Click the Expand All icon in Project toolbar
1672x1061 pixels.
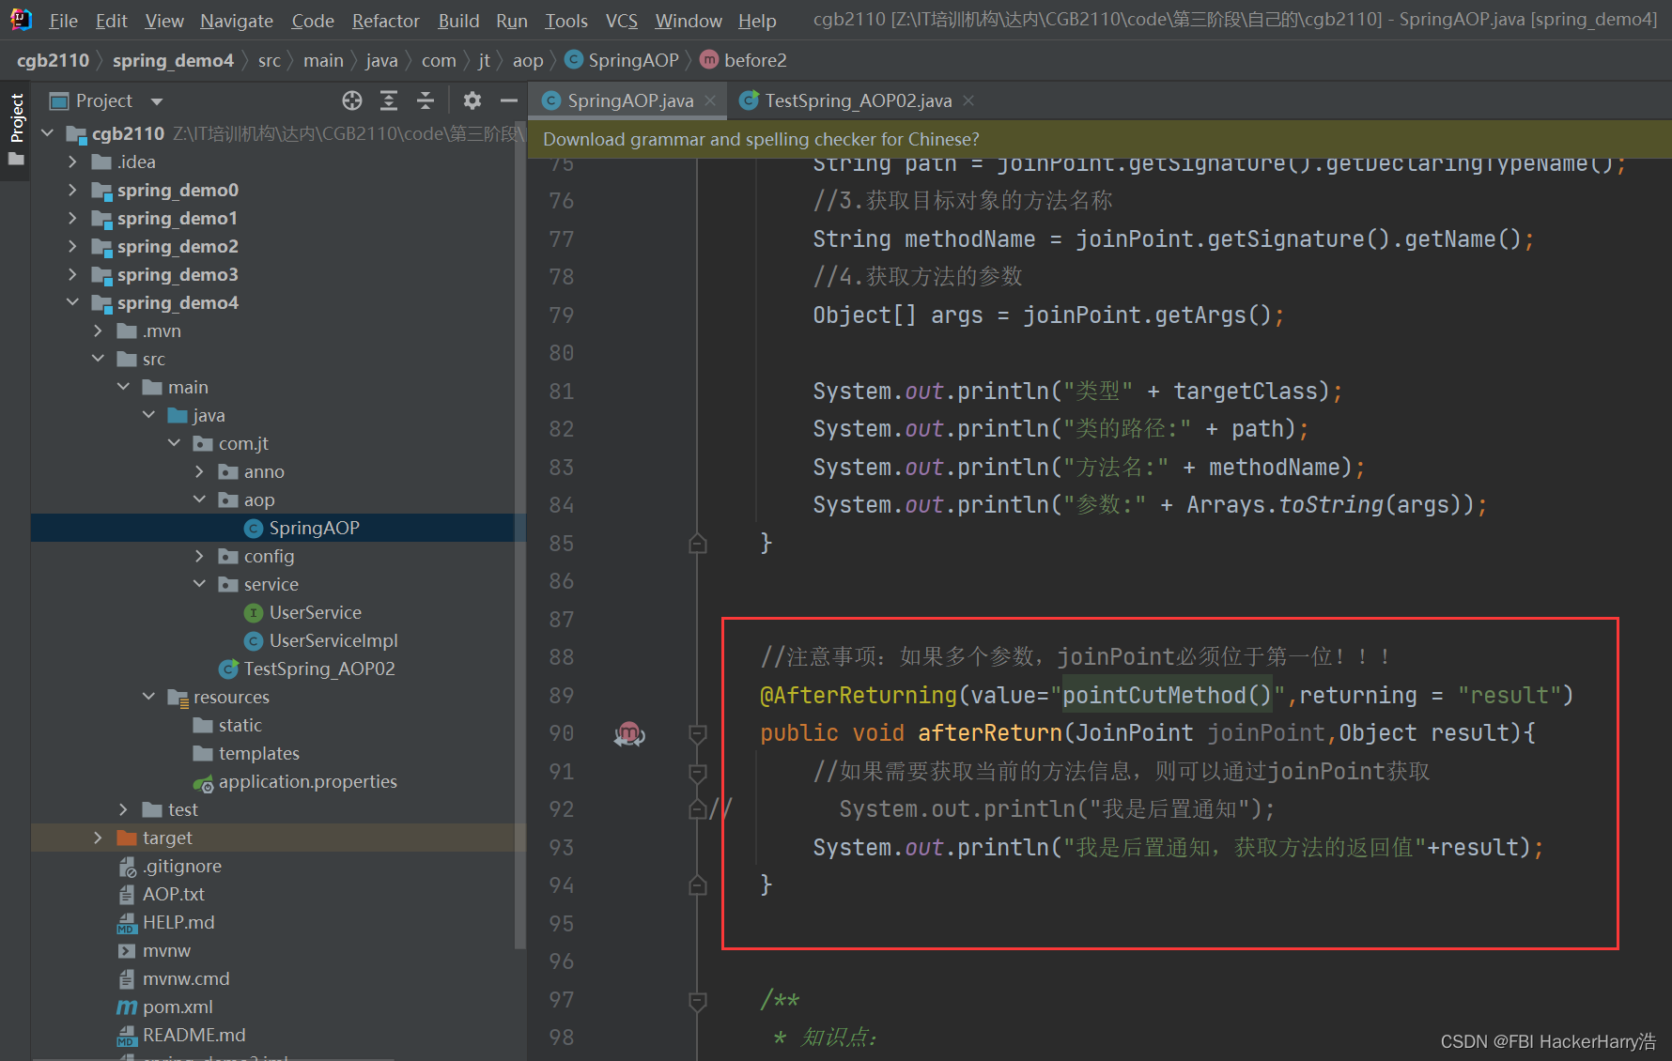(x=389, y=100)
